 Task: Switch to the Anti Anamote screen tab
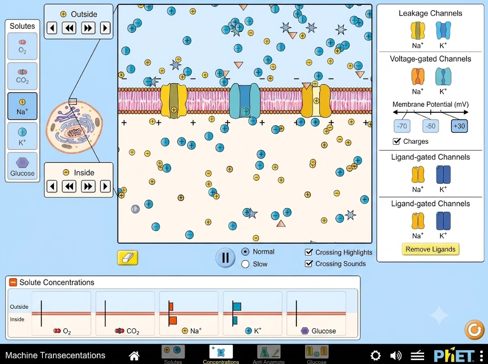269,354
